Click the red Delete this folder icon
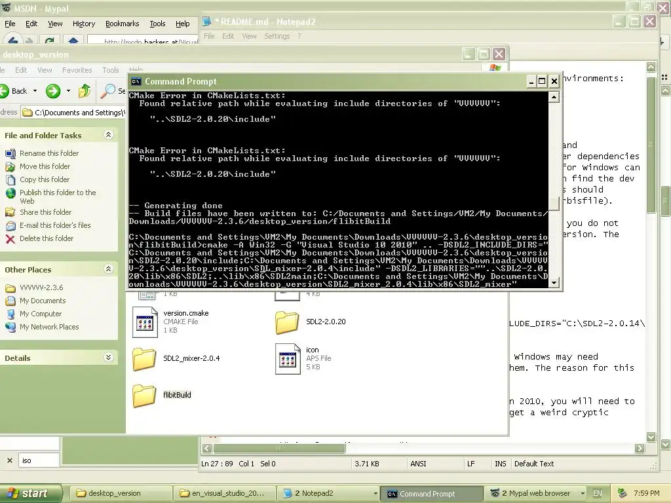Viewport: 671px width, 503px height. (10, 238)
